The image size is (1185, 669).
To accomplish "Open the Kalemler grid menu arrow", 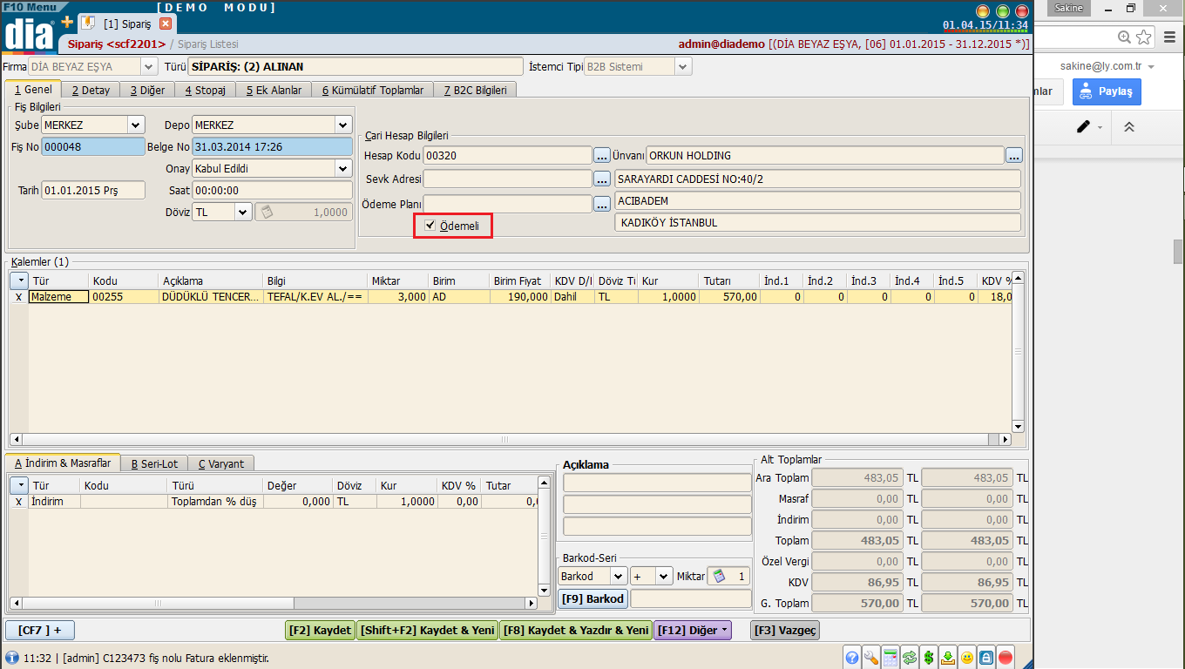I will pos(19,280).
